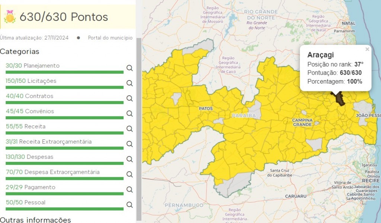Click magnifier icon next to Planejamento
This screenshot has height=223, width=381.
pos(129,68)
